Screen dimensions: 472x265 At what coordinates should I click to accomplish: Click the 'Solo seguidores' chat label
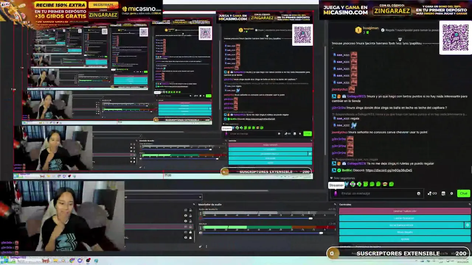[342, 178]
